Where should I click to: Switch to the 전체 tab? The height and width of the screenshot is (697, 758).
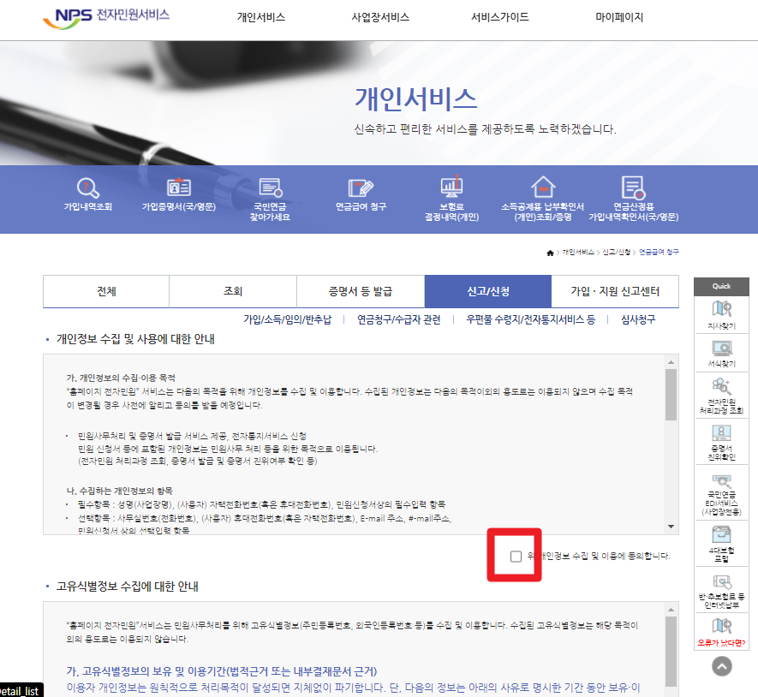pyautogui.click(x=106, y=291)
